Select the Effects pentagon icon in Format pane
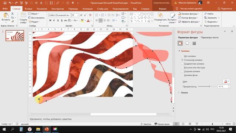236x133 pixels. coord(187,43)
